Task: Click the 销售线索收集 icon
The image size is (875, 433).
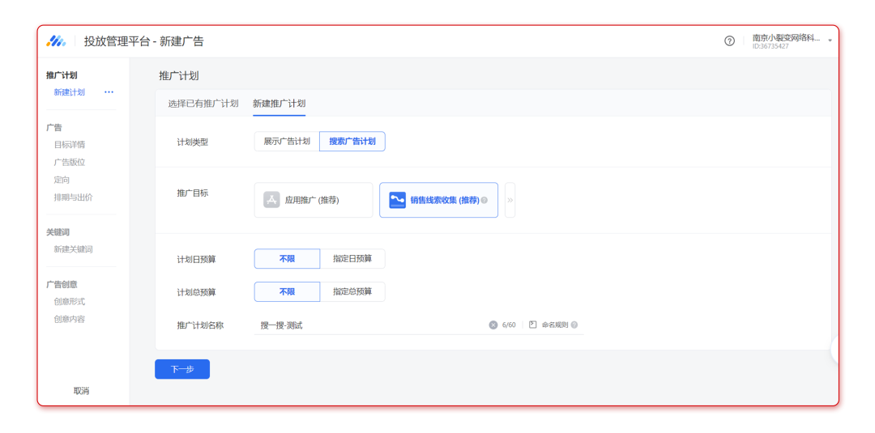Action: (397, 200)
